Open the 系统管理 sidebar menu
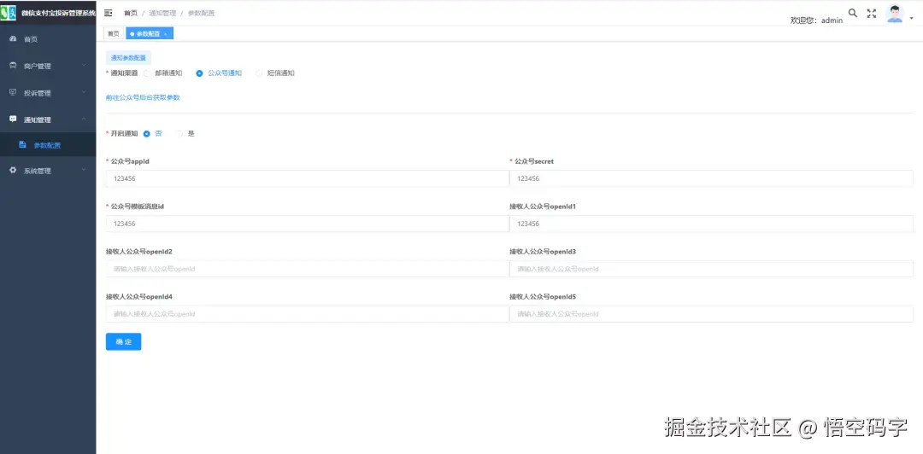The image size is (923, 454). tap(48, 172)
